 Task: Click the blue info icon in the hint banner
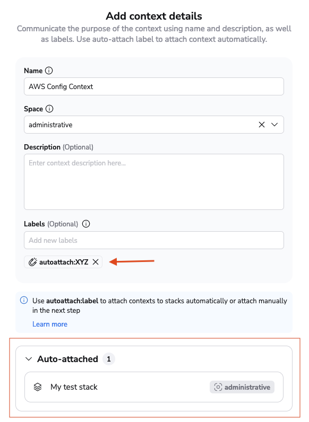coord(24,300)
